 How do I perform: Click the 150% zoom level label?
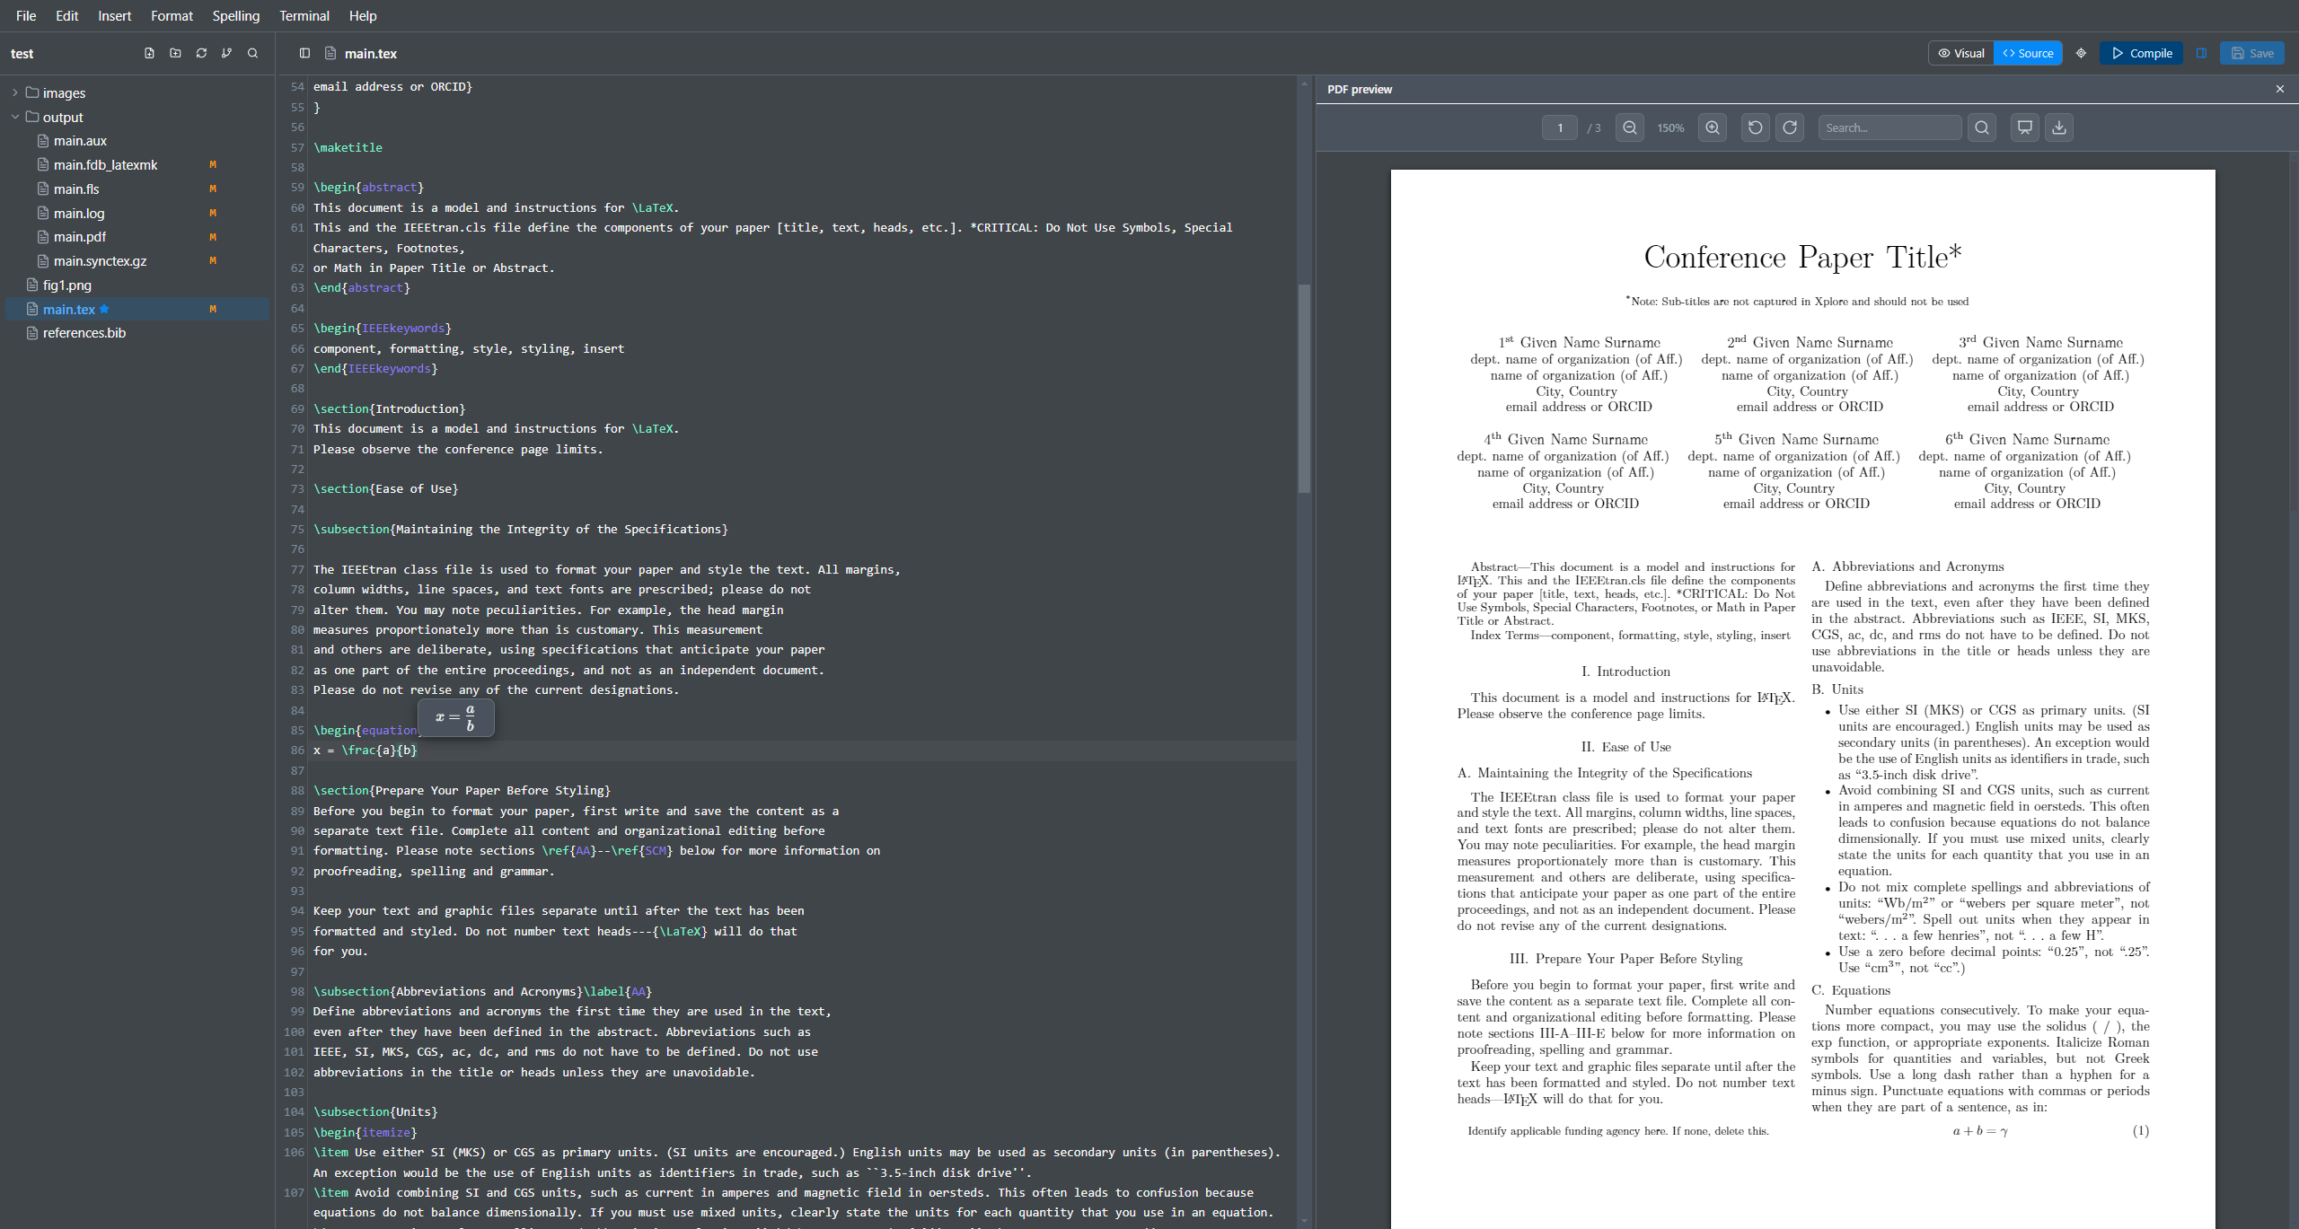coord(1670,128)
